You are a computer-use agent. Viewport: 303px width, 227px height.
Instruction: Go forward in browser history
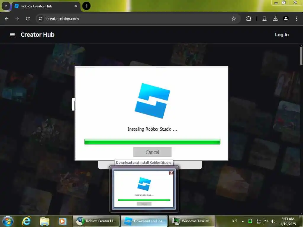click(17, 19)
